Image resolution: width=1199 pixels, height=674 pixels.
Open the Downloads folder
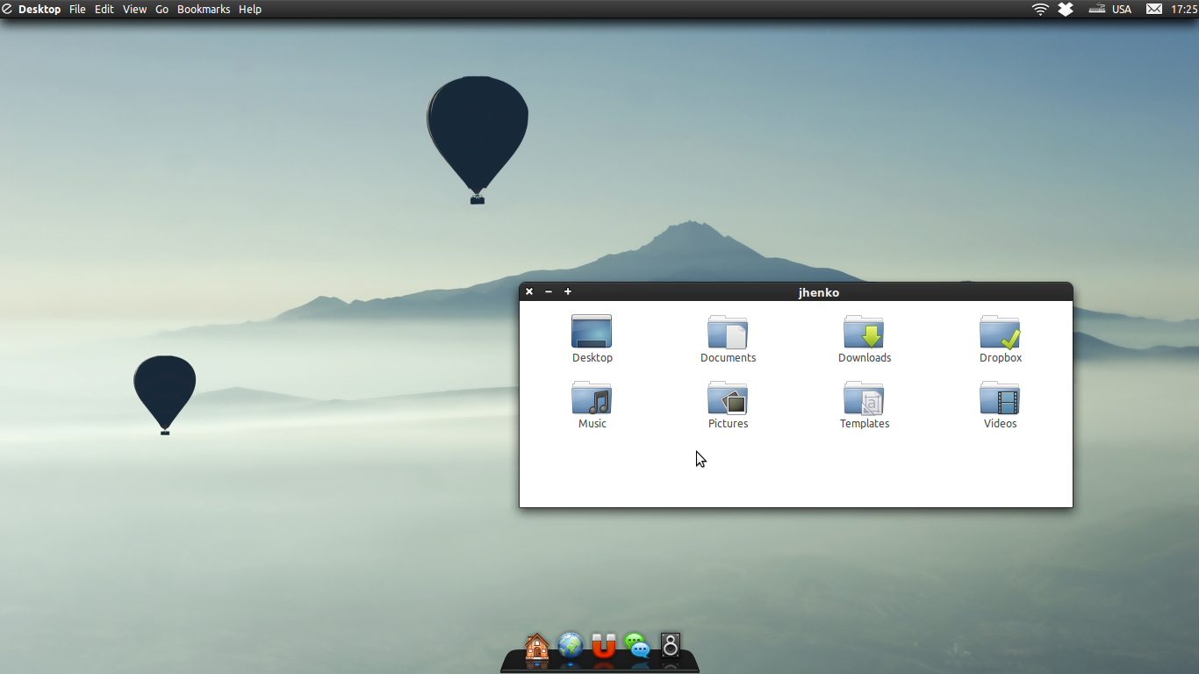pyautogui.click(x=864, y=333)
